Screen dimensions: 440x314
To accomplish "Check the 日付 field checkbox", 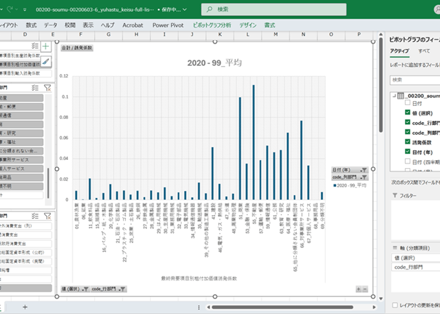I will [408, 103].
